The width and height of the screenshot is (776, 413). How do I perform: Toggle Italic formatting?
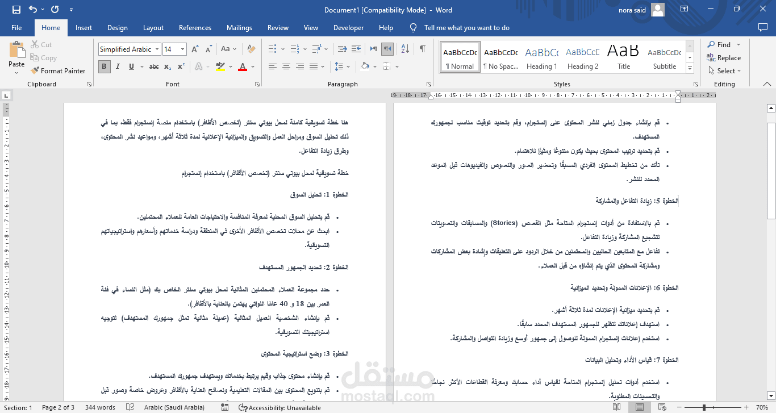coord(118,66)
